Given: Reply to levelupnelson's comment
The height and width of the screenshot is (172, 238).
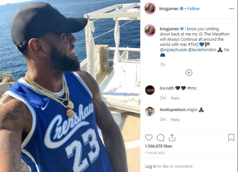Looking at the screenshot, I should click(x=175, y=119).
